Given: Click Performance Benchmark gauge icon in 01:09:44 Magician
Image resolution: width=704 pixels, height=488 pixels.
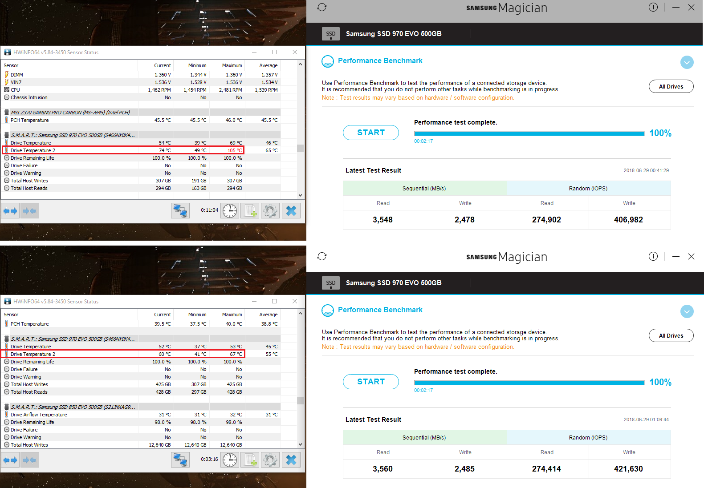Looking at the screenshot, I should (328, 311).
